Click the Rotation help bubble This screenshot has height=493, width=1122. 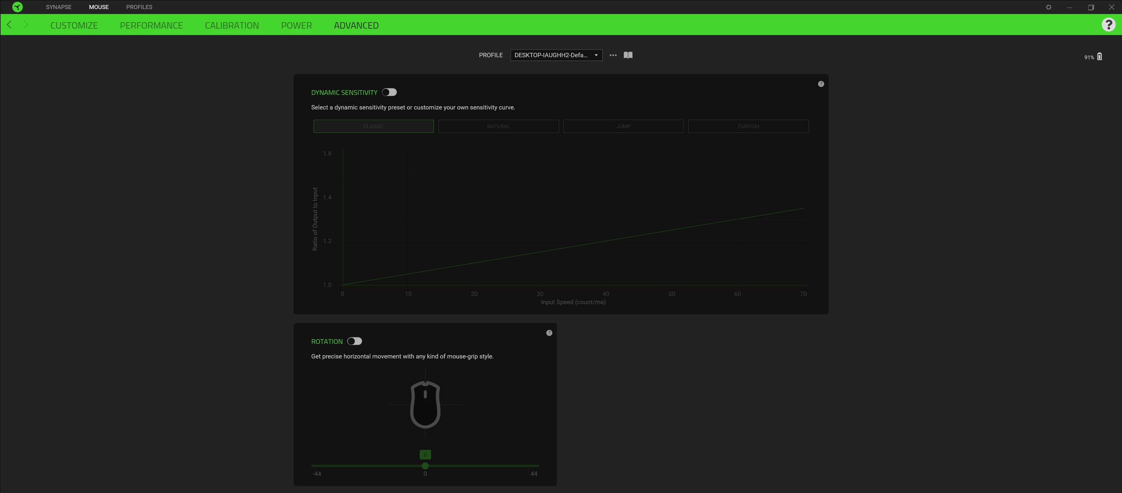click(x=549, y=332)
